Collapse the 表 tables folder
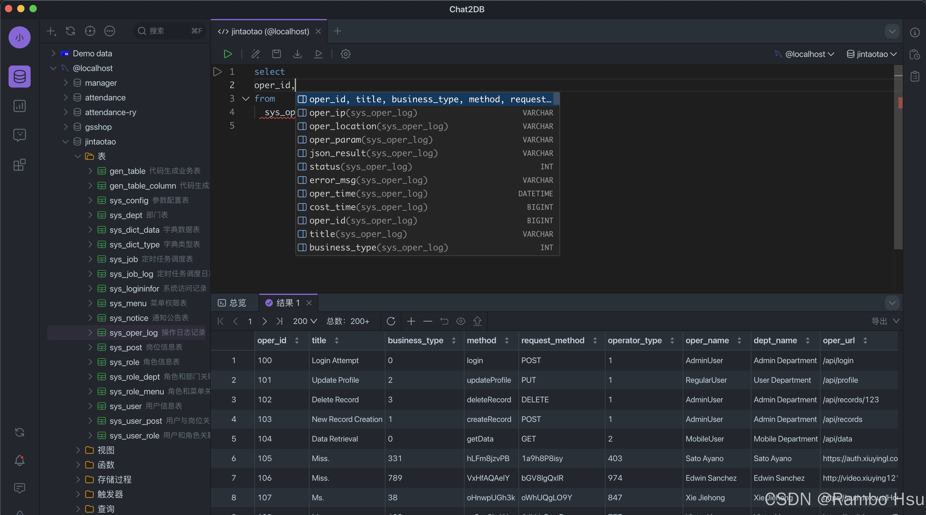926x515 pixels. click(x=78, y=156)
